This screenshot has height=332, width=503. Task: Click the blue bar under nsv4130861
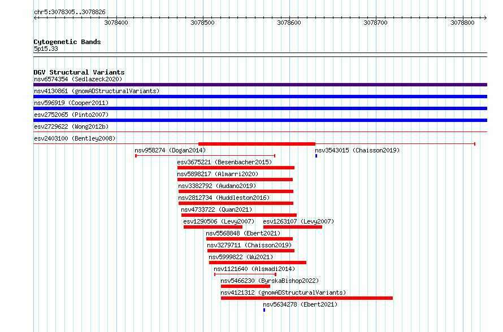tap(260, 97)
